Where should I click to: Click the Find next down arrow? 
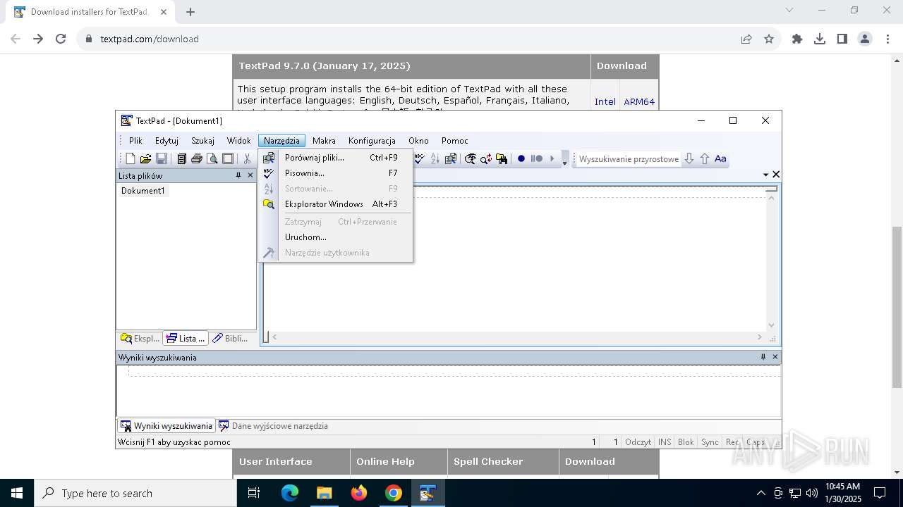tap(689, 159)
